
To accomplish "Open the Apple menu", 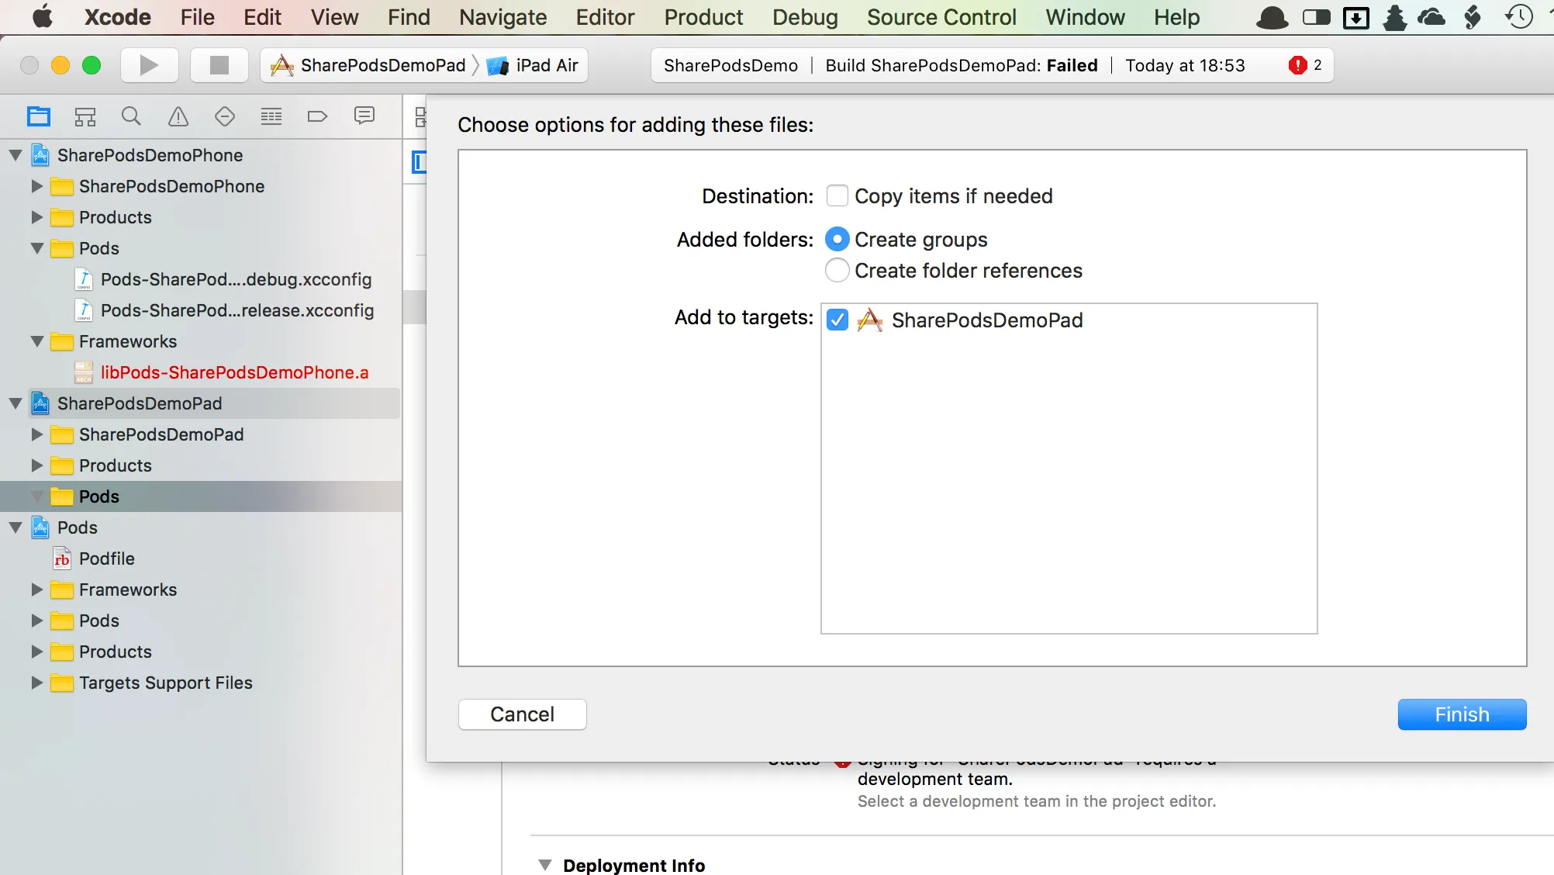I will pyautogui.click(x=43, y=17).
